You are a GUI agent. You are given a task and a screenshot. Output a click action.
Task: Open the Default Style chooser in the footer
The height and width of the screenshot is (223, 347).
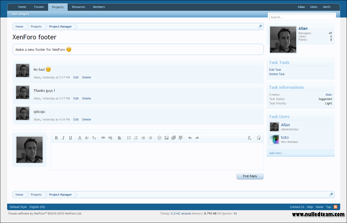click(x=18, y=207)
